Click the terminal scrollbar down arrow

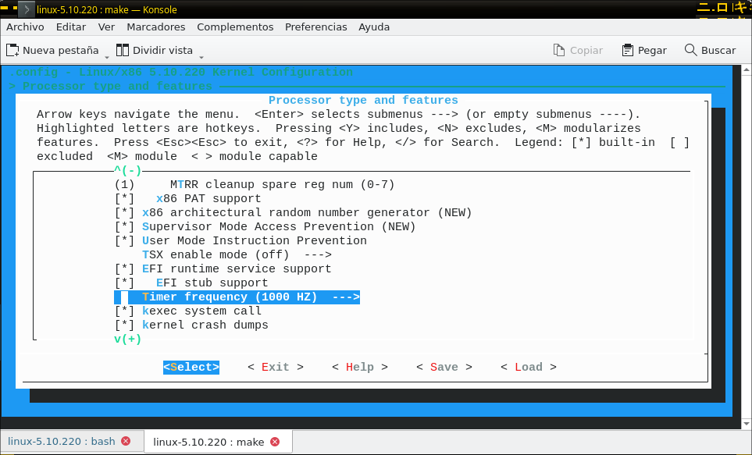(x=747, y=424)
